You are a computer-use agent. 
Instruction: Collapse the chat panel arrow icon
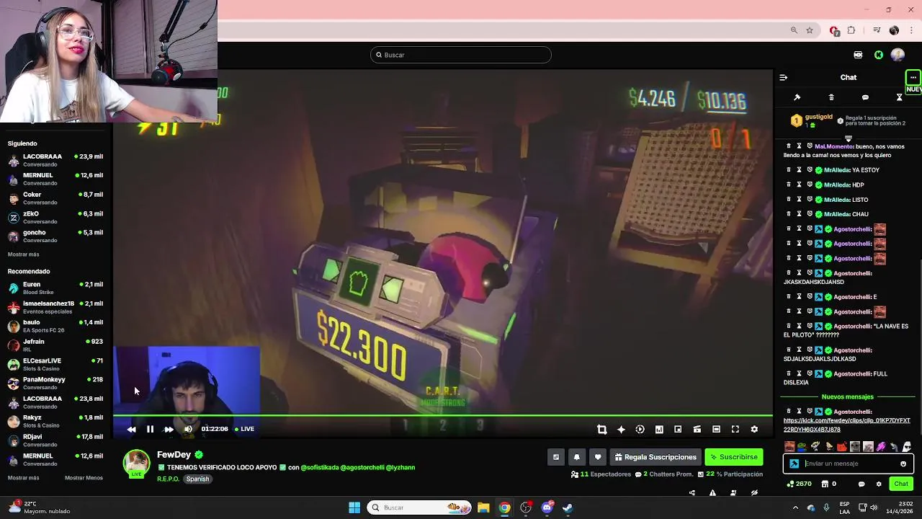(784, 77)
